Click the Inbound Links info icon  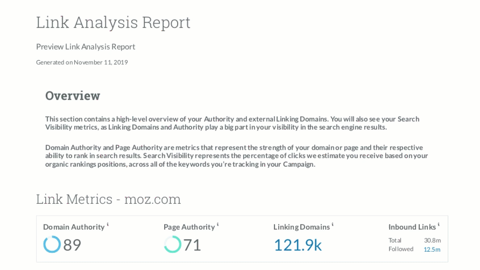point(439,225)
